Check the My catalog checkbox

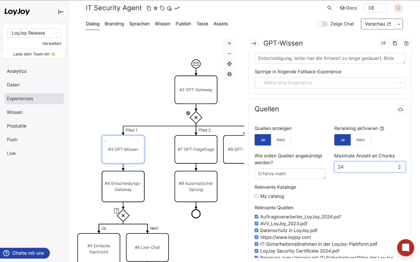[x=256, y=196]
